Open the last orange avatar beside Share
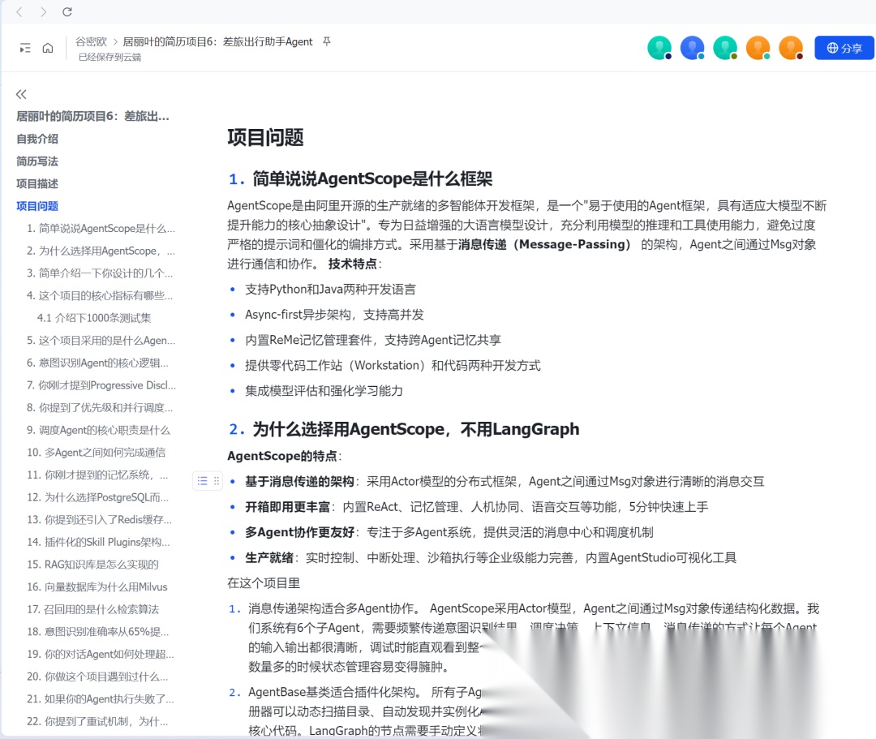876x739 pixels. coord(791,48)
